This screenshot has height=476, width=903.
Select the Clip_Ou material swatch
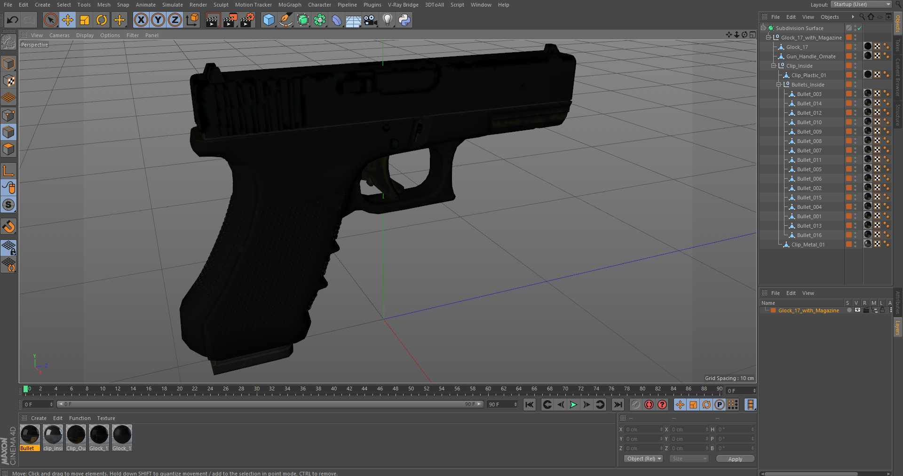76,437
